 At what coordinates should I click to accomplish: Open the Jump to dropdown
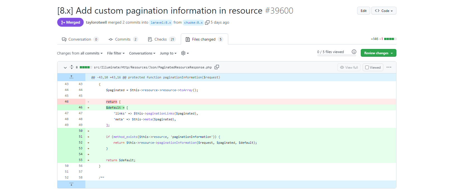click(168, 53)
